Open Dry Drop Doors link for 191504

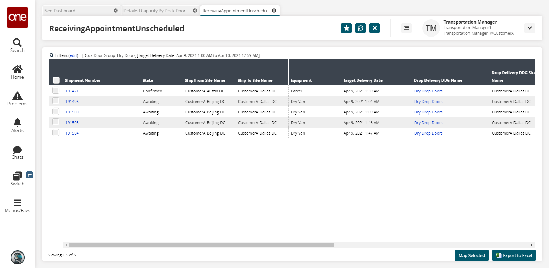pos(428,133)
